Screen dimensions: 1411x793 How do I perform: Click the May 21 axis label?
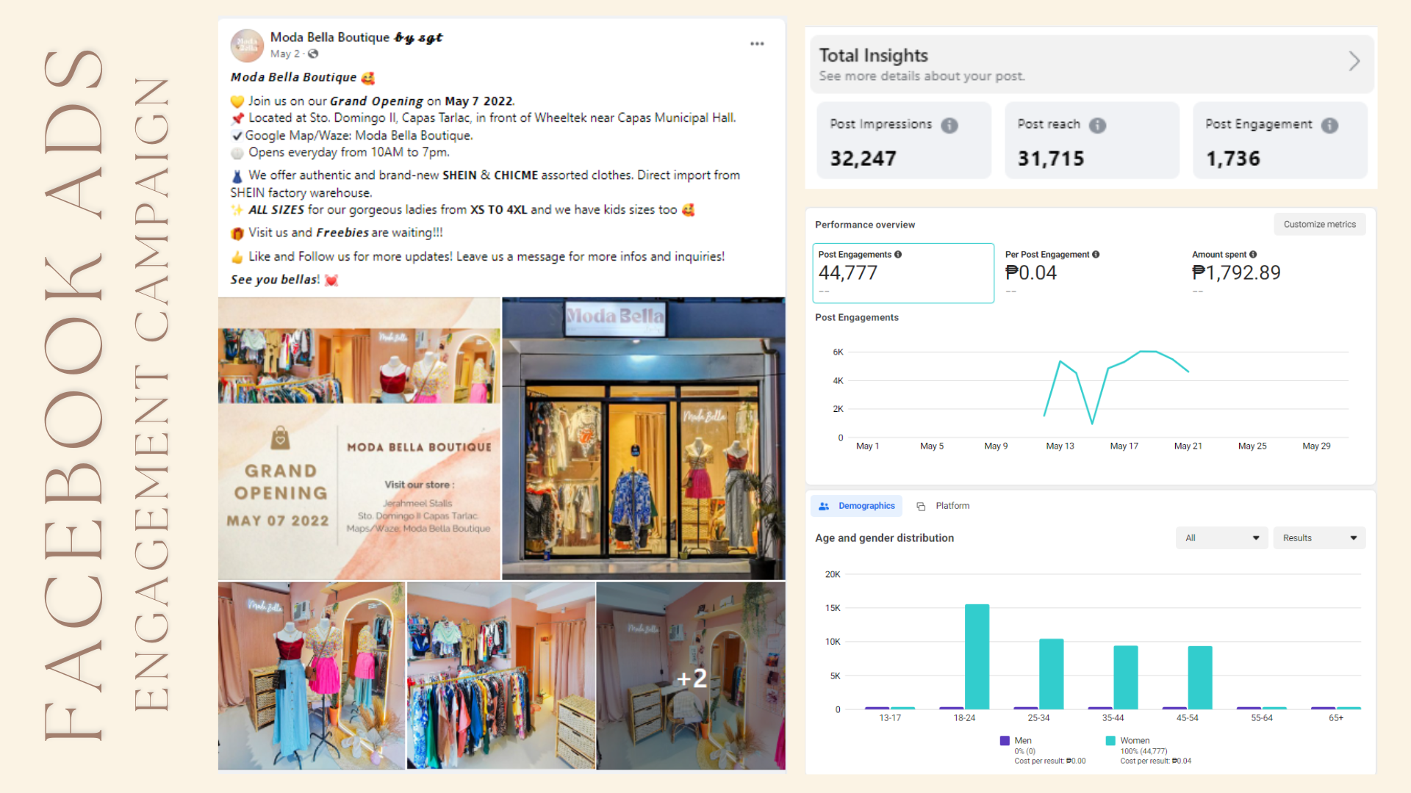tap(1188, 446)
